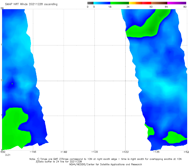Click the 'Data buffer is 24 hrs' note
The width and height of the screenshot is (189, 166).
point(59,162)
